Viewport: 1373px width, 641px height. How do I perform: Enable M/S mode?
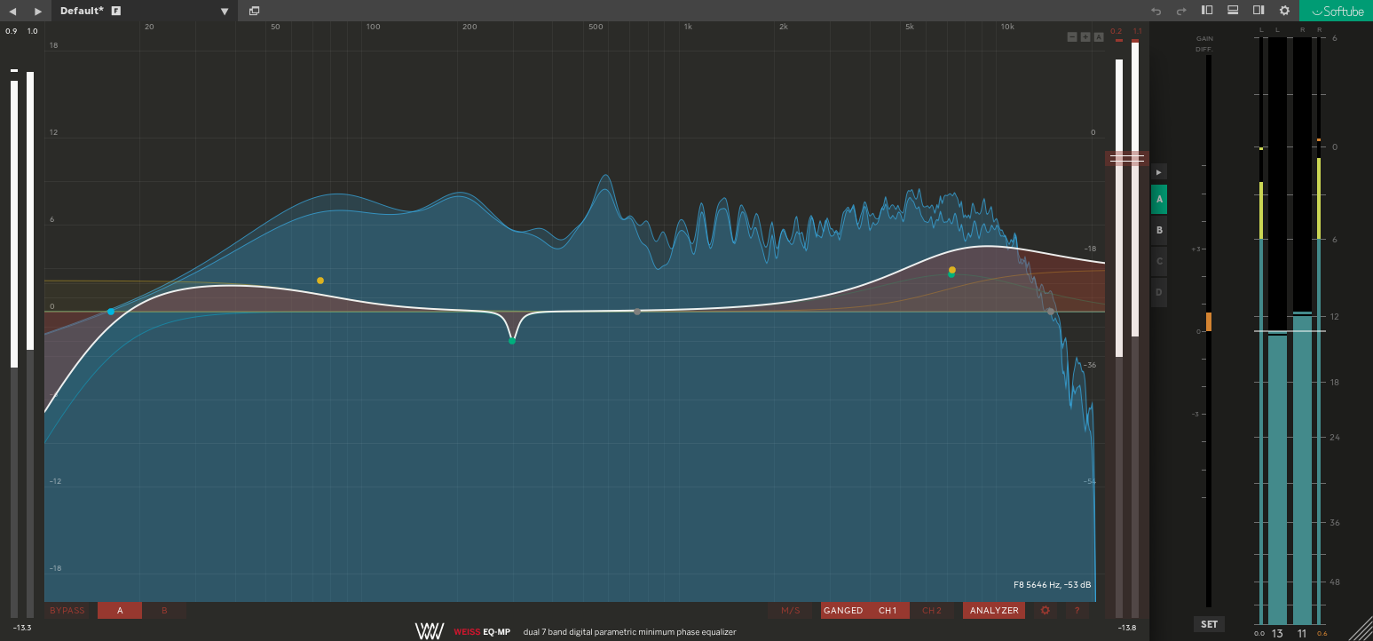[790, 611]
